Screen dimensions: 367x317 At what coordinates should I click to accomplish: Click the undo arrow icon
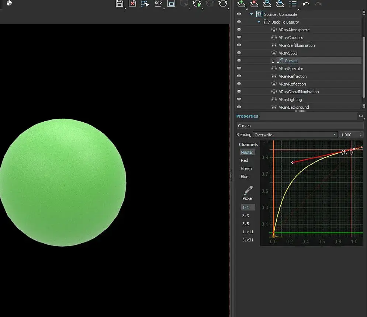[x=306, y=4]
